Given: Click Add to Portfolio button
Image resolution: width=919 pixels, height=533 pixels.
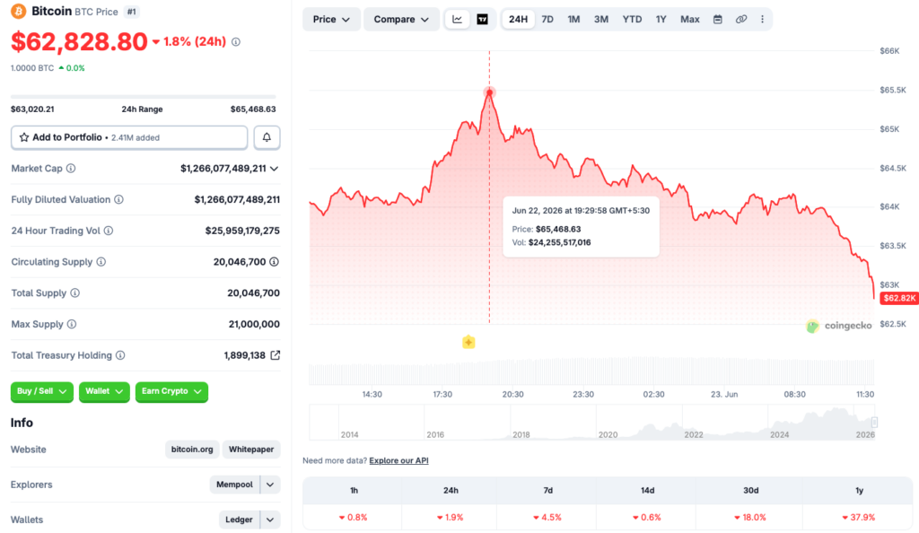Looking at the screenshot, I should (129, 137).
